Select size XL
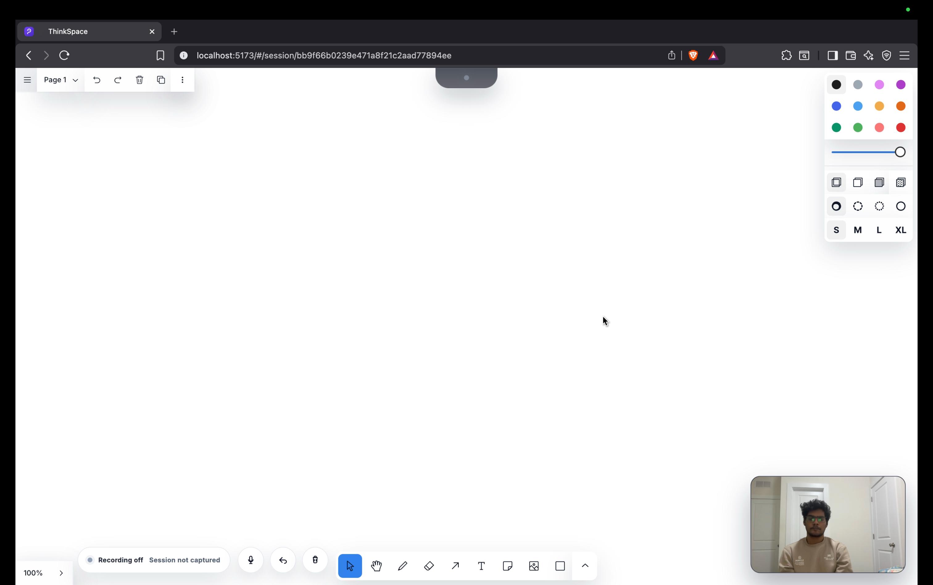The height and width of the screenshot is (585, 933). tap(901, 230)
